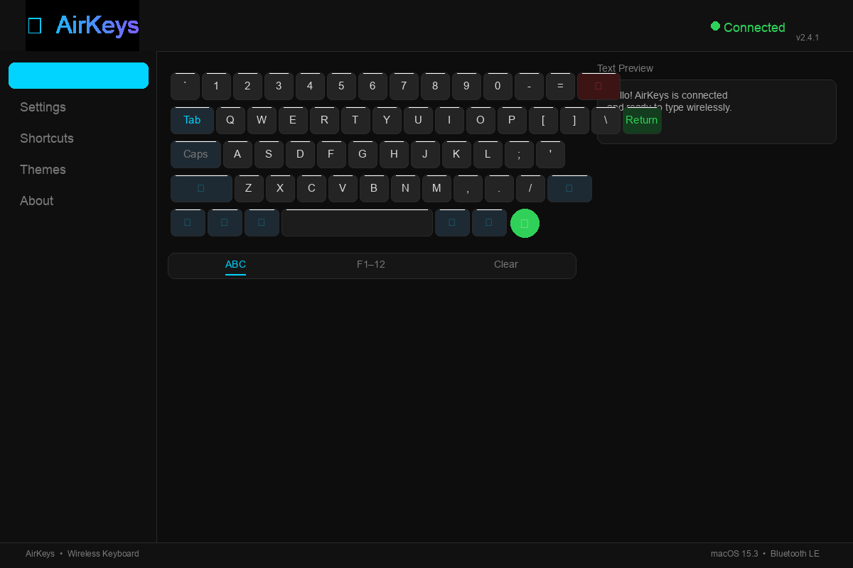
Task: Tap the period key
Action: (499, 188)
